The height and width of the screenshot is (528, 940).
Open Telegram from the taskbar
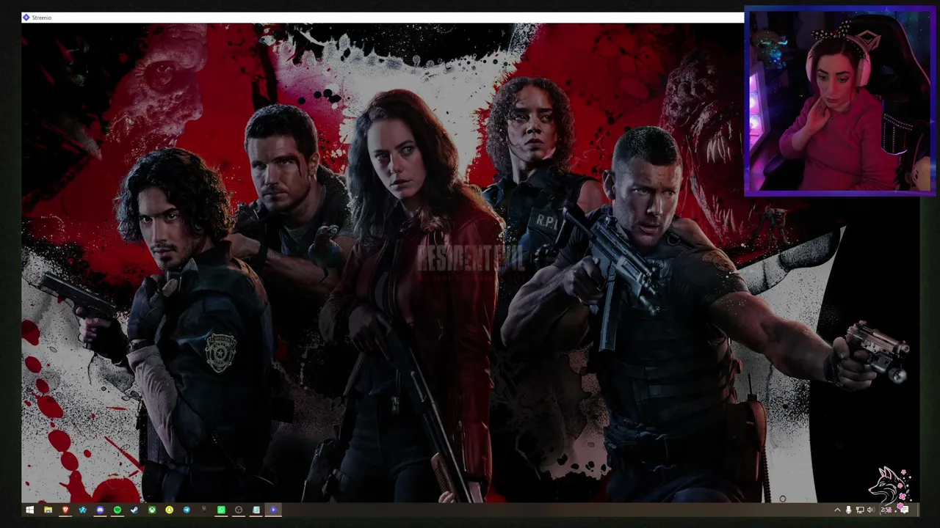(x=187, y=510)
